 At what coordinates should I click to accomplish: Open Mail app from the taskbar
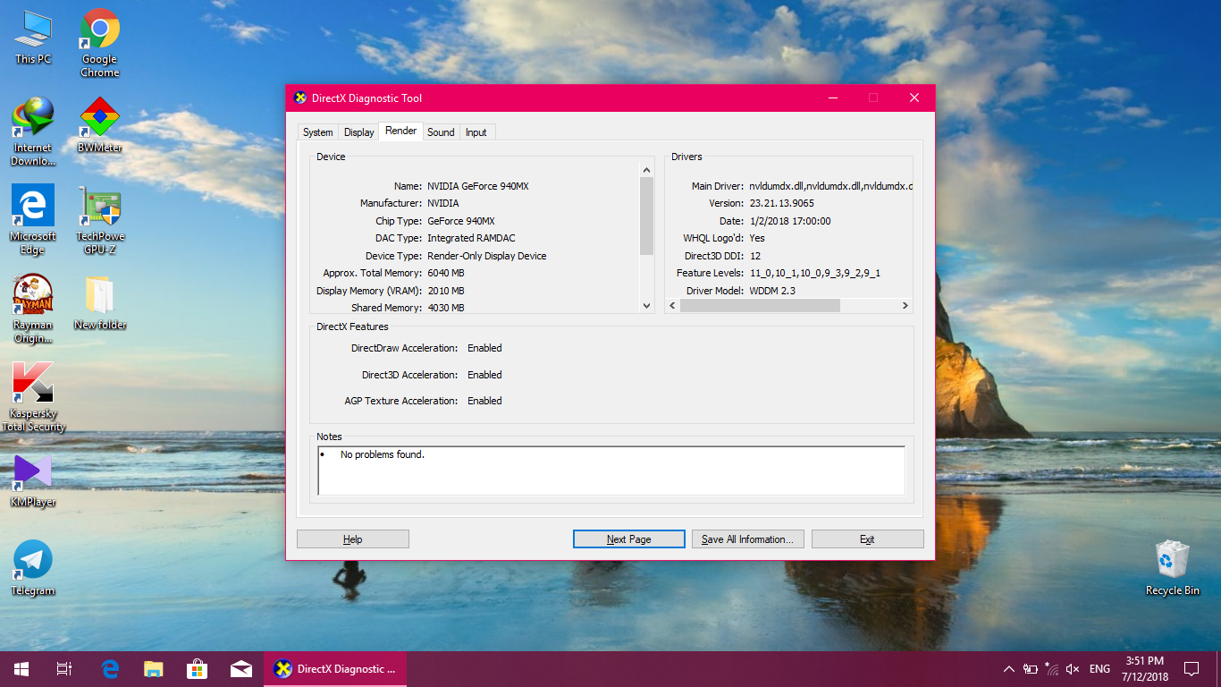pyautogui.click(x=240, y=669)
